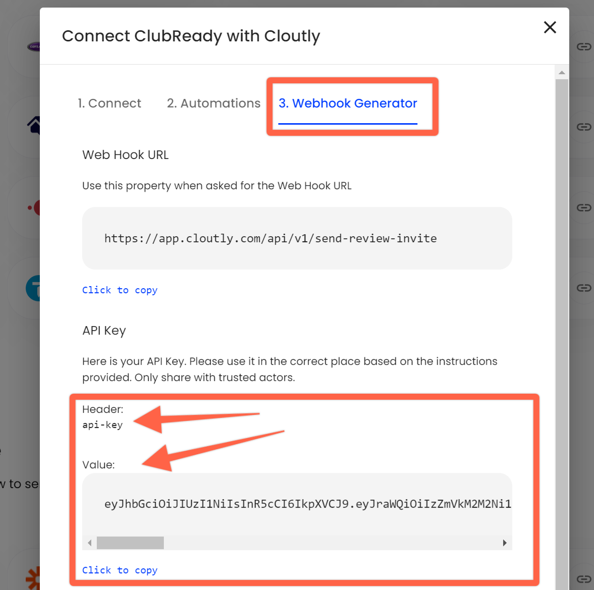Click the dialog's vertical scrollbar up arrow
The image size is (594, 590).
[562, 73]
